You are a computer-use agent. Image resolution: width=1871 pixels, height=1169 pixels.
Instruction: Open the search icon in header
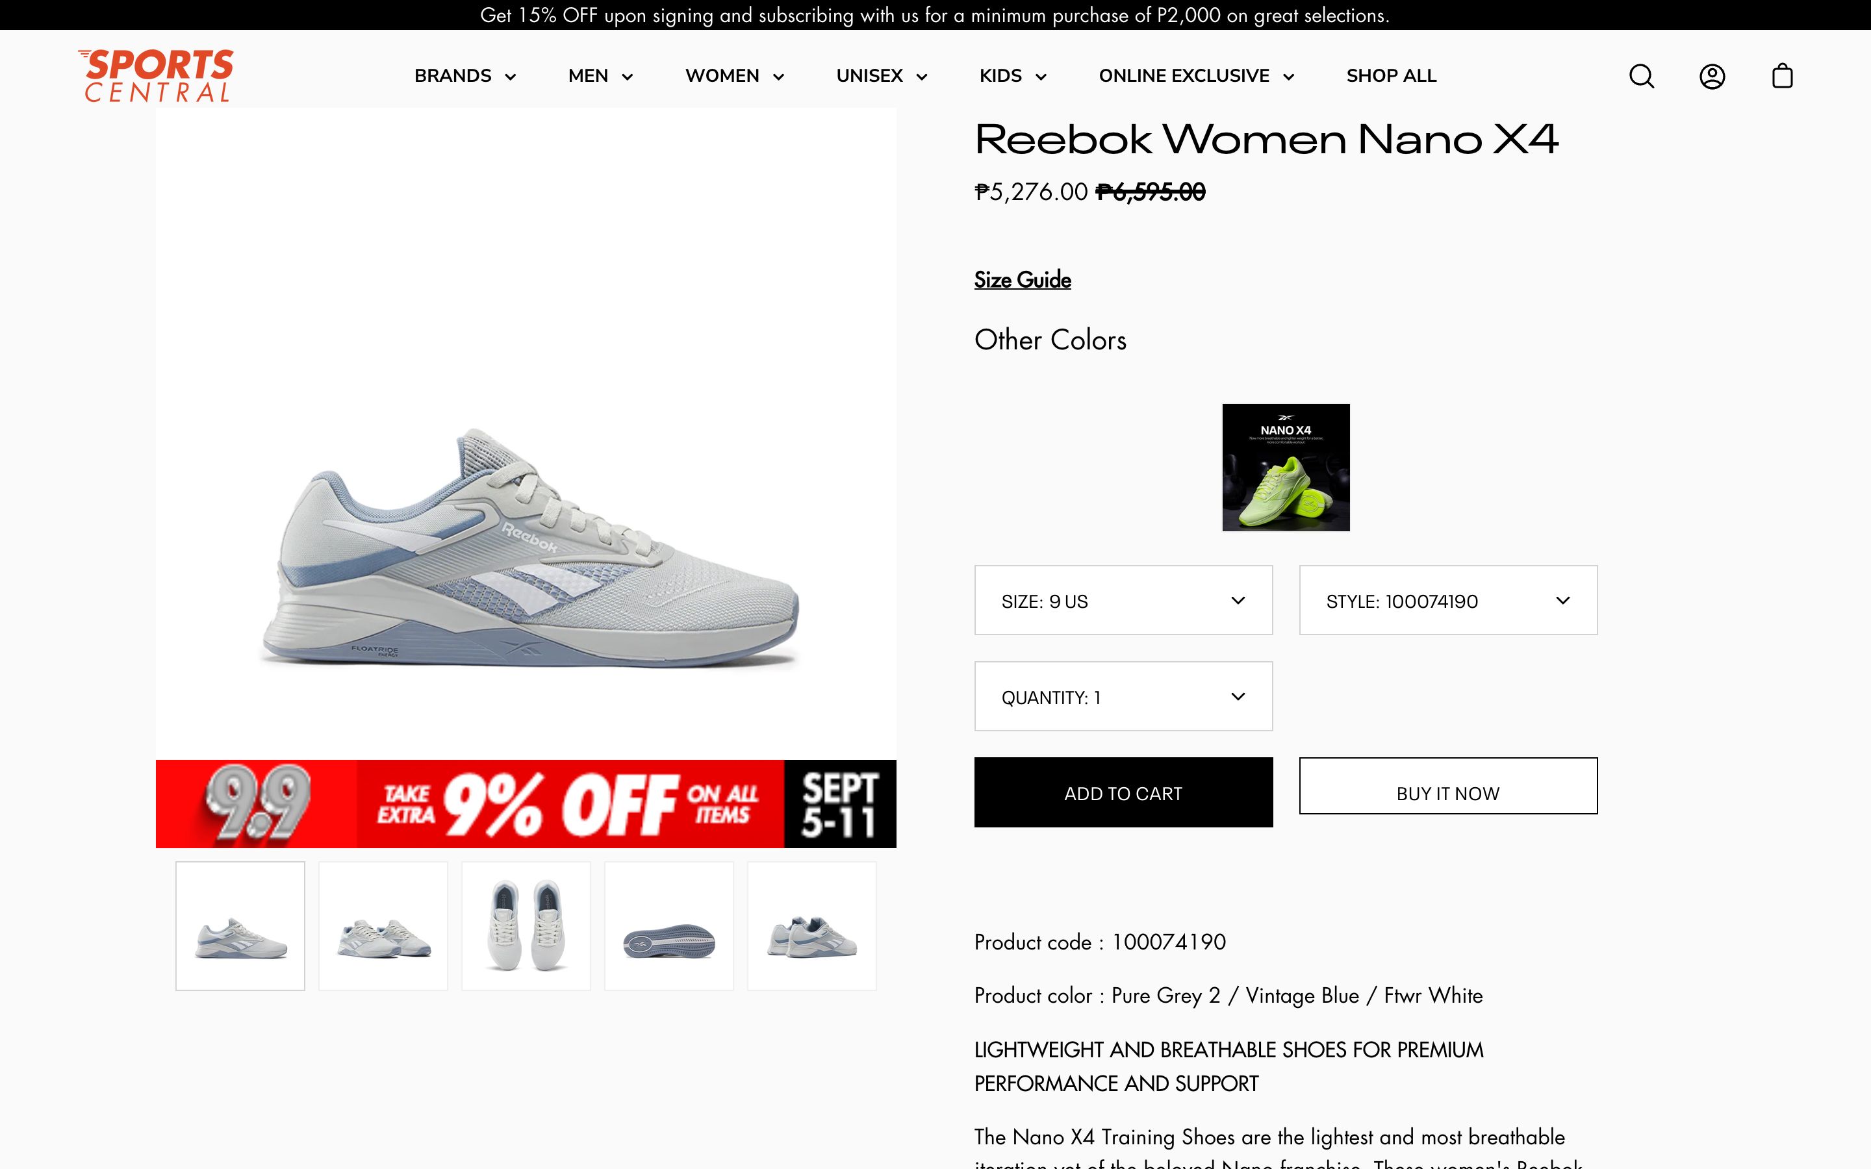point(1642,76)
